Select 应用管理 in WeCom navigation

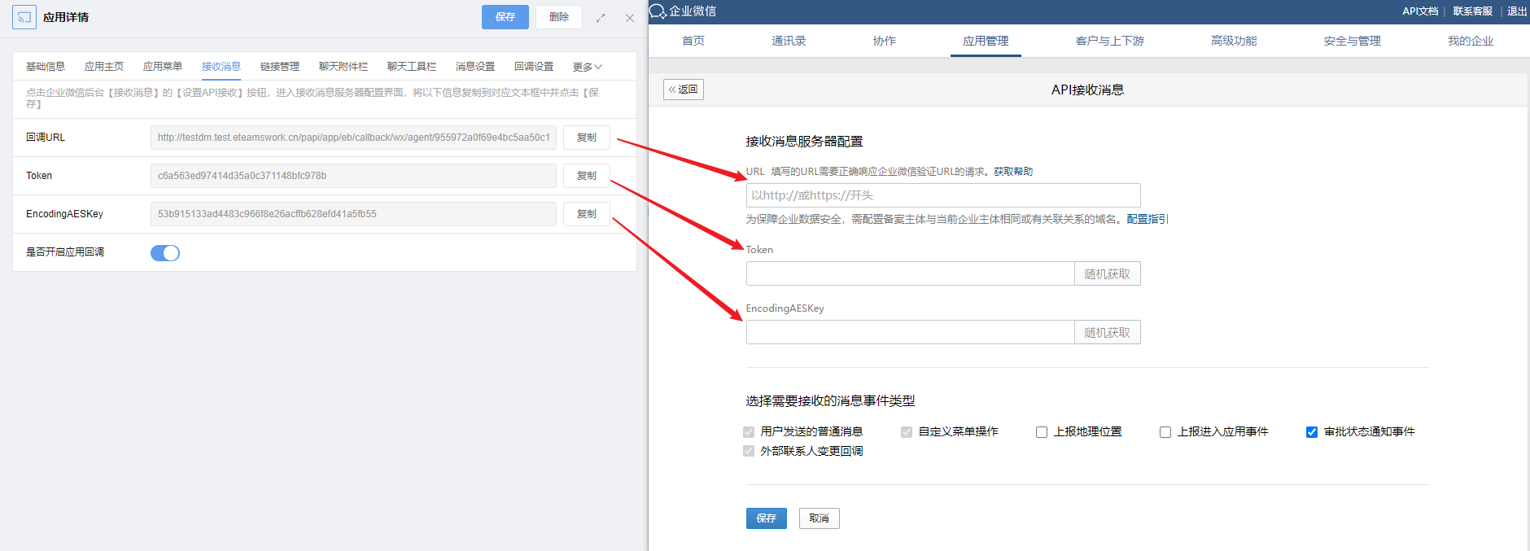[x=986, y=41]
